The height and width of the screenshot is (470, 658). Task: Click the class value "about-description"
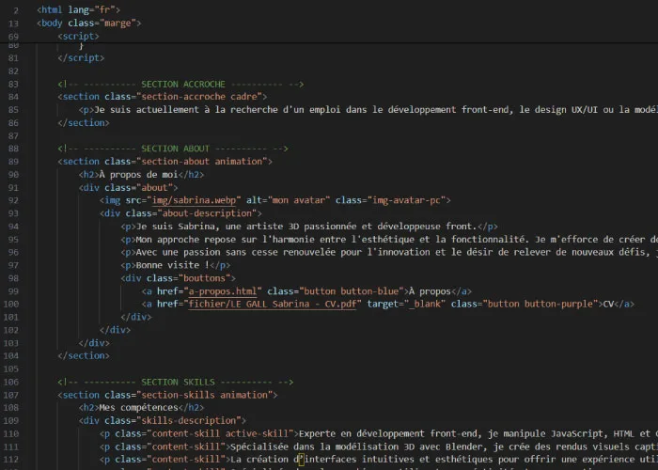click(x=207, y=213)
